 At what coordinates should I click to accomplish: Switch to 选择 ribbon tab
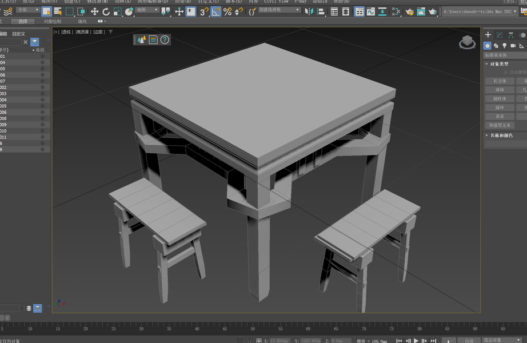click(x=22, y=21)
